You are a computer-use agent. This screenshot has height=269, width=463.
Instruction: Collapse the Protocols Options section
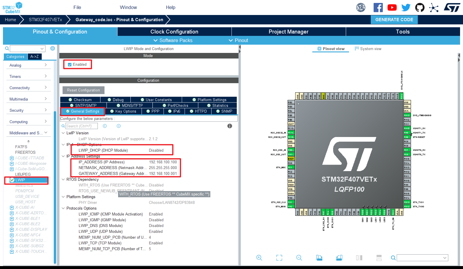(63, 208)
